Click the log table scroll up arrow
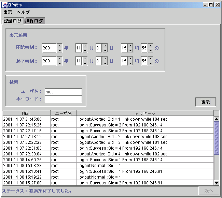The image size is (222, 198). [x=217, y=119]
